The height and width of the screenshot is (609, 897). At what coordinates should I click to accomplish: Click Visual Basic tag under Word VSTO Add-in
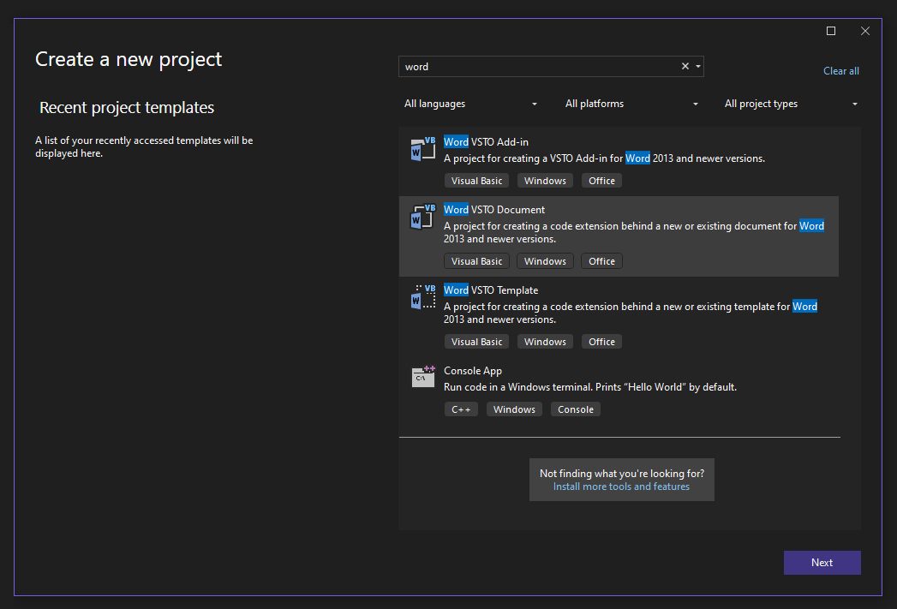click(476, 181)
